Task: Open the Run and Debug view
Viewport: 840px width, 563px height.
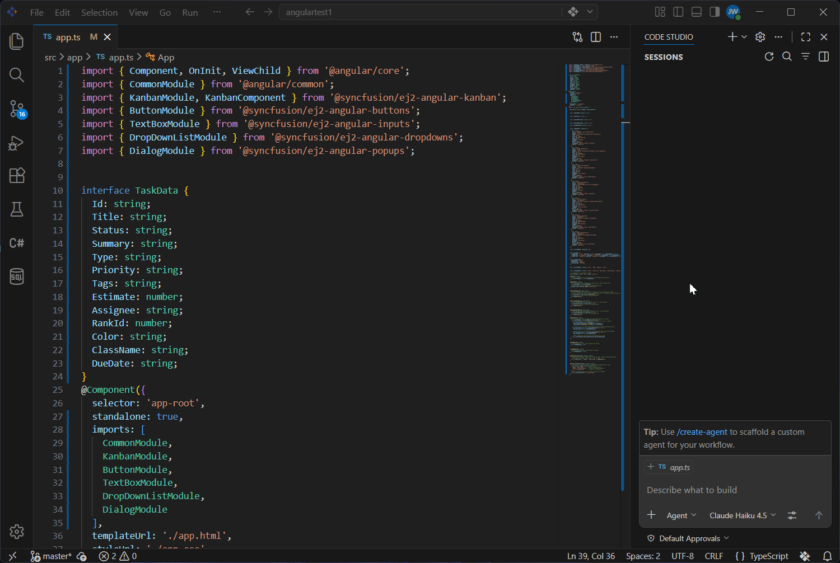Action: click(17, 143)
